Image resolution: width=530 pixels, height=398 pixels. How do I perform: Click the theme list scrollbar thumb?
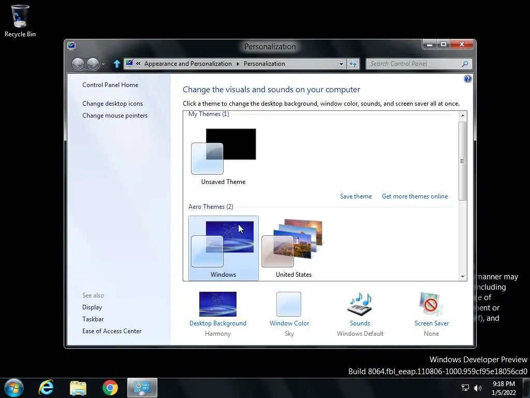tap(462, 161)
